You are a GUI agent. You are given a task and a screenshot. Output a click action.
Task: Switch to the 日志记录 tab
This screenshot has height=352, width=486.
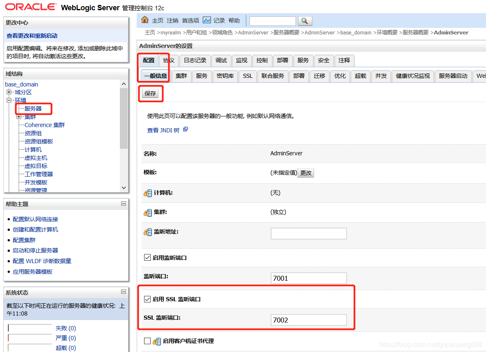[195, 61]
